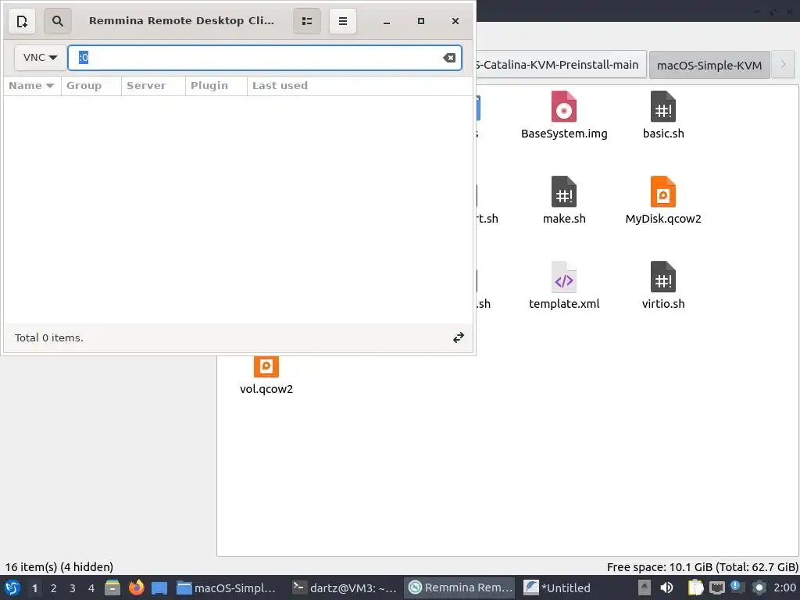
Task: Activate the Remmina taskbar entry
Action: click(460, 587)
